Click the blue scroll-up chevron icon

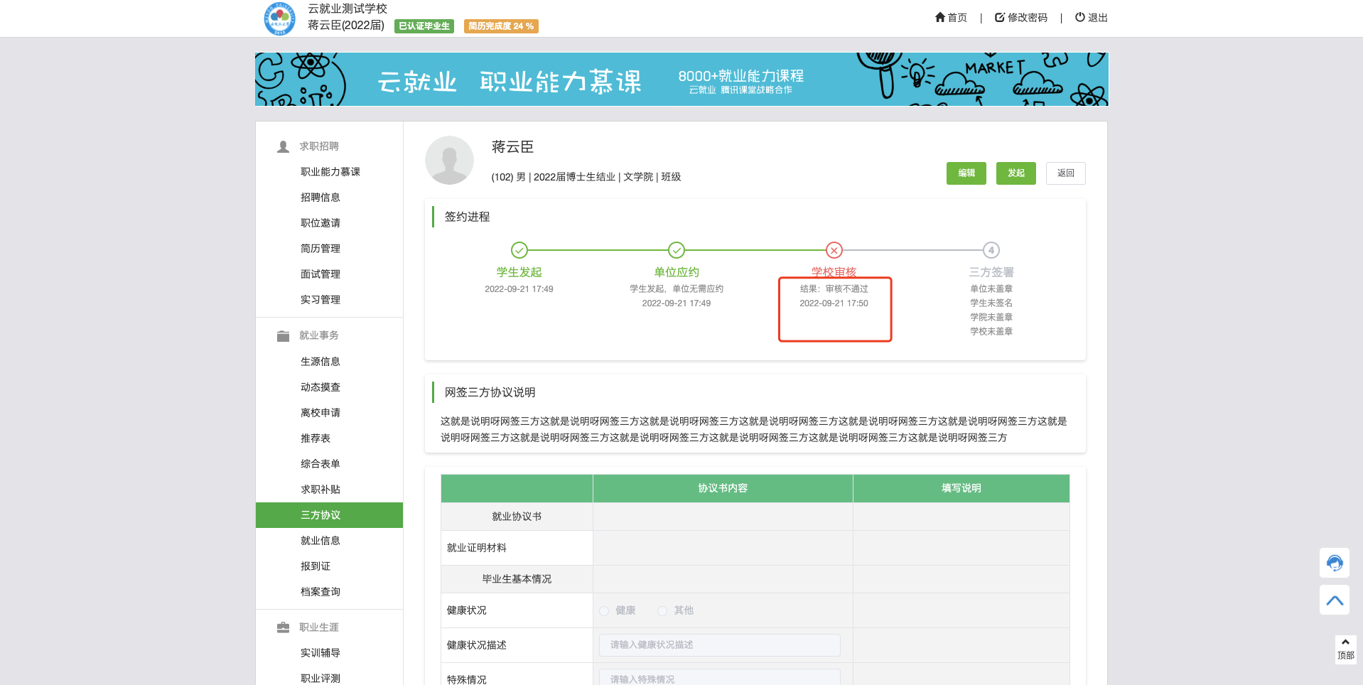point(1334,600)
